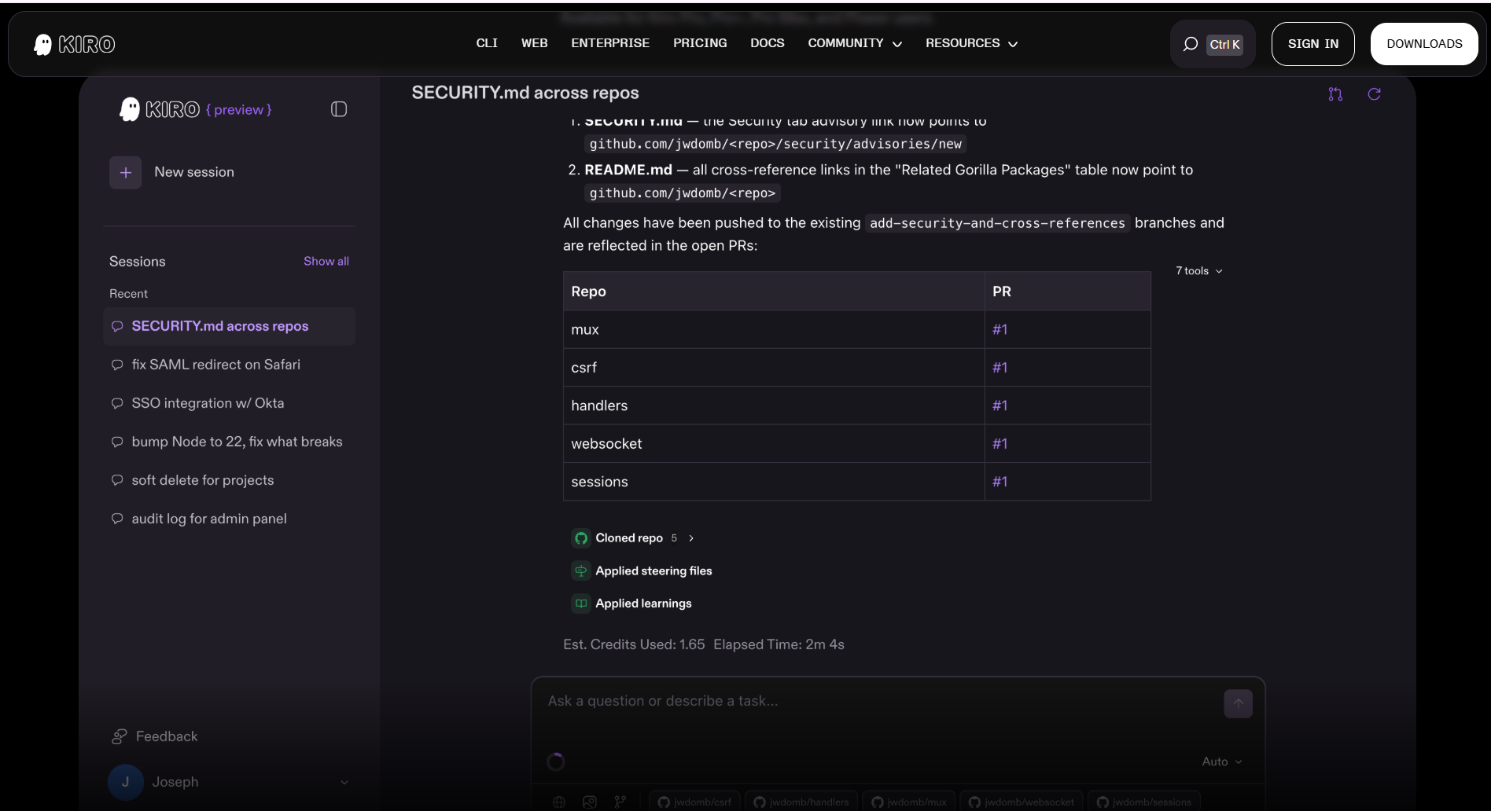Click the Est. Credits Used: 1.65 text

(x=634, y=644)
